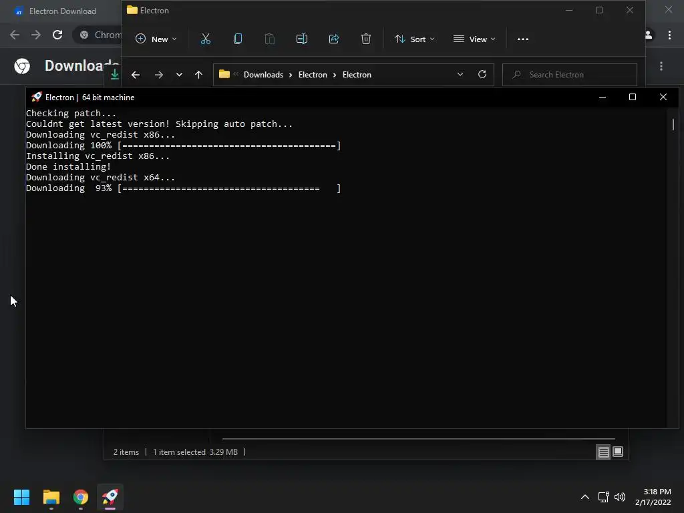Select the Electron Download Chrome tab

pos(61,11)
